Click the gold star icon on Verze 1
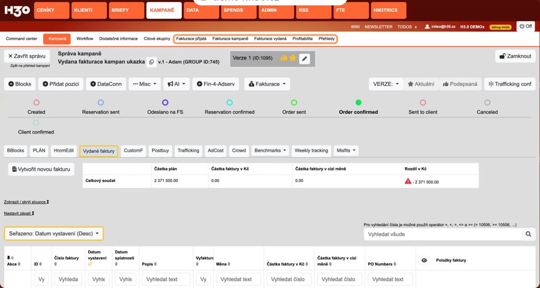The height and width of the screenshot is (288, 540). point(292,58)
